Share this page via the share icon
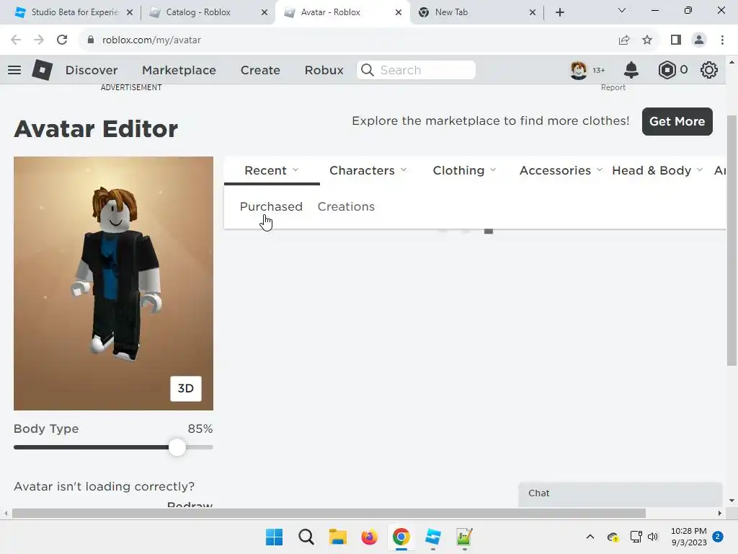 click(x=624, y=40)
